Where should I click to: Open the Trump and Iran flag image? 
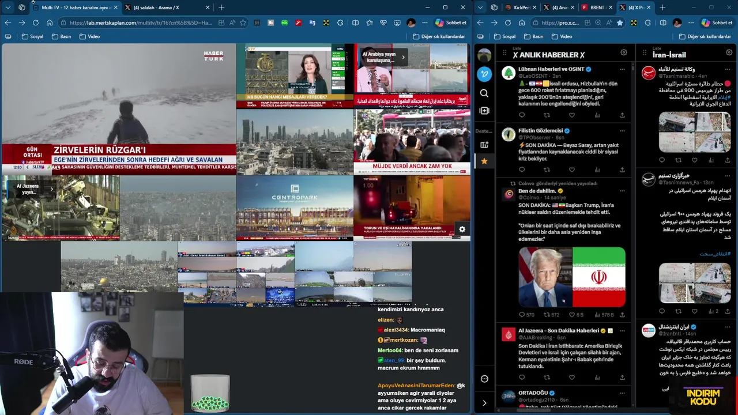pos(571,277)
